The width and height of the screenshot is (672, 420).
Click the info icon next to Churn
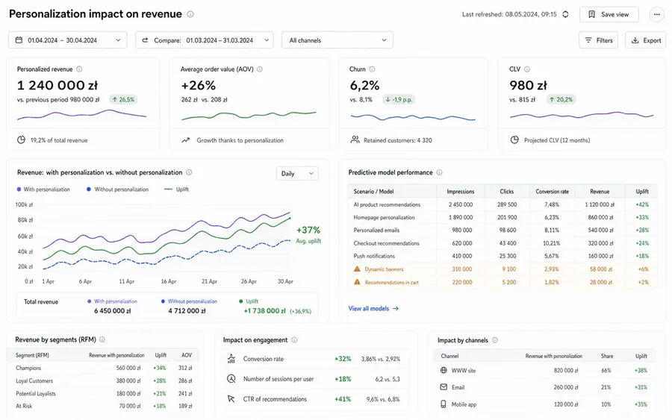tap(372, 69)
